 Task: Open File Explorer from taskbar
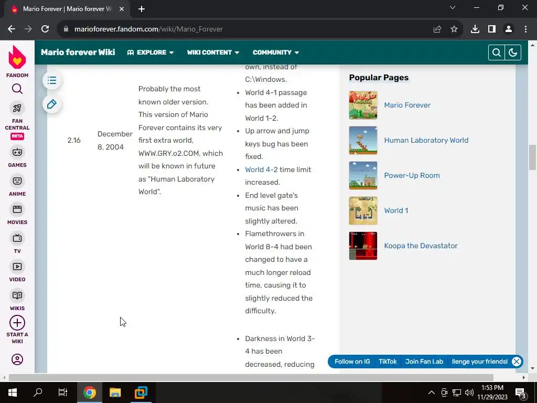pos(115,393)
